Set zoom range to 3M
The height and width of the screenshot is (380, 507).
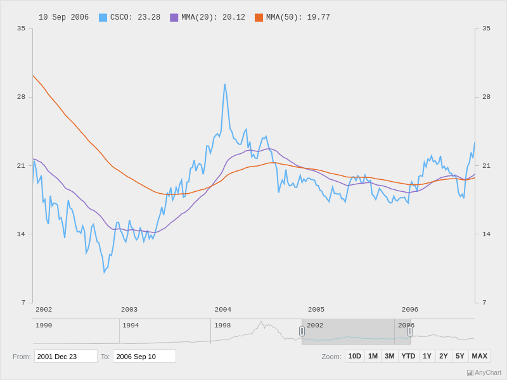click(x=390, y=356)
